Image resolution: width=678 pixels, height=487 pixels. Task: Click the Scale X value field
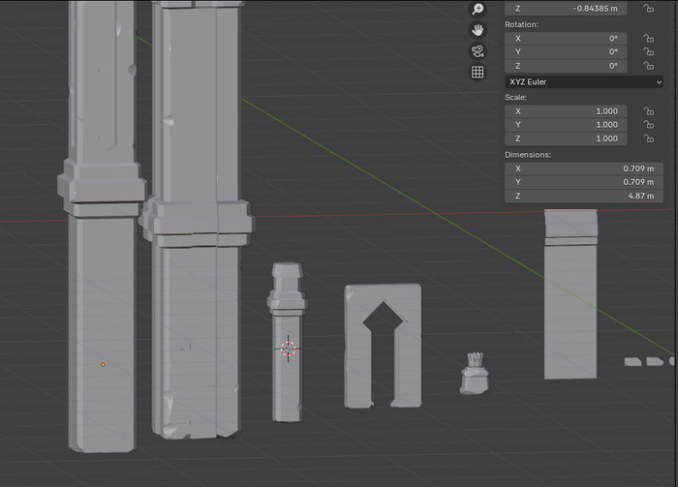(566, 111)
